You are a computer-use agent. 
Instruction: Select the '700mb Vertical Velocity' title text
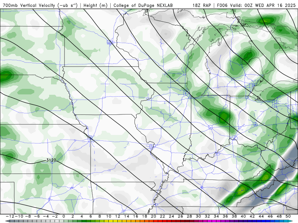click(x=29, y=5)
